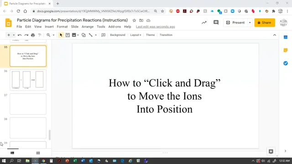The width and height of the screenshot is (292, 164).
Task: Click the Zoom magnifier tool
Action: tap(48, 35)
